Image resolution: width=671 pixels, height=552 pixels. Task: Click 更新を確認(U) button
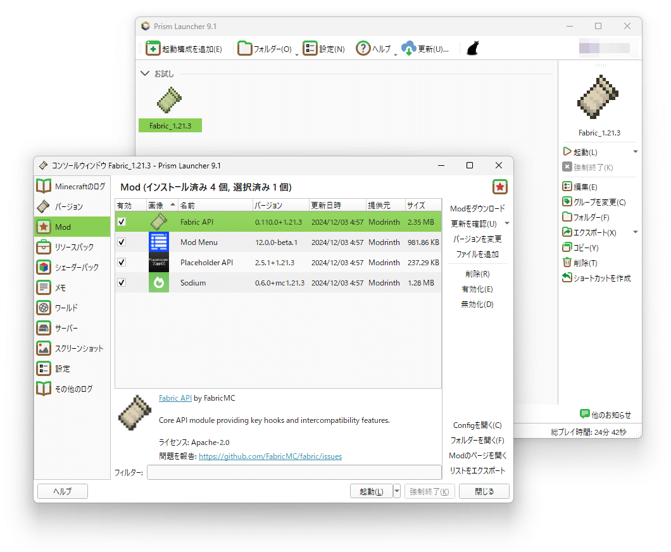point(473,224)
